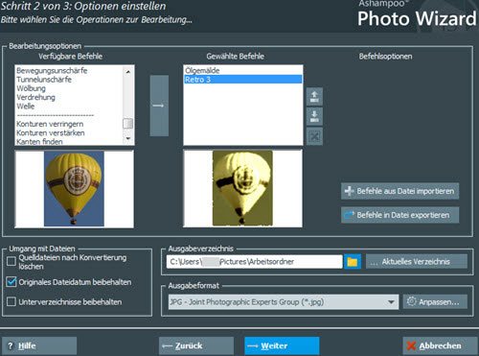Click the output directory path field
Image resolution: width=479 pixels, height=356 pixels.
(255, 262)
